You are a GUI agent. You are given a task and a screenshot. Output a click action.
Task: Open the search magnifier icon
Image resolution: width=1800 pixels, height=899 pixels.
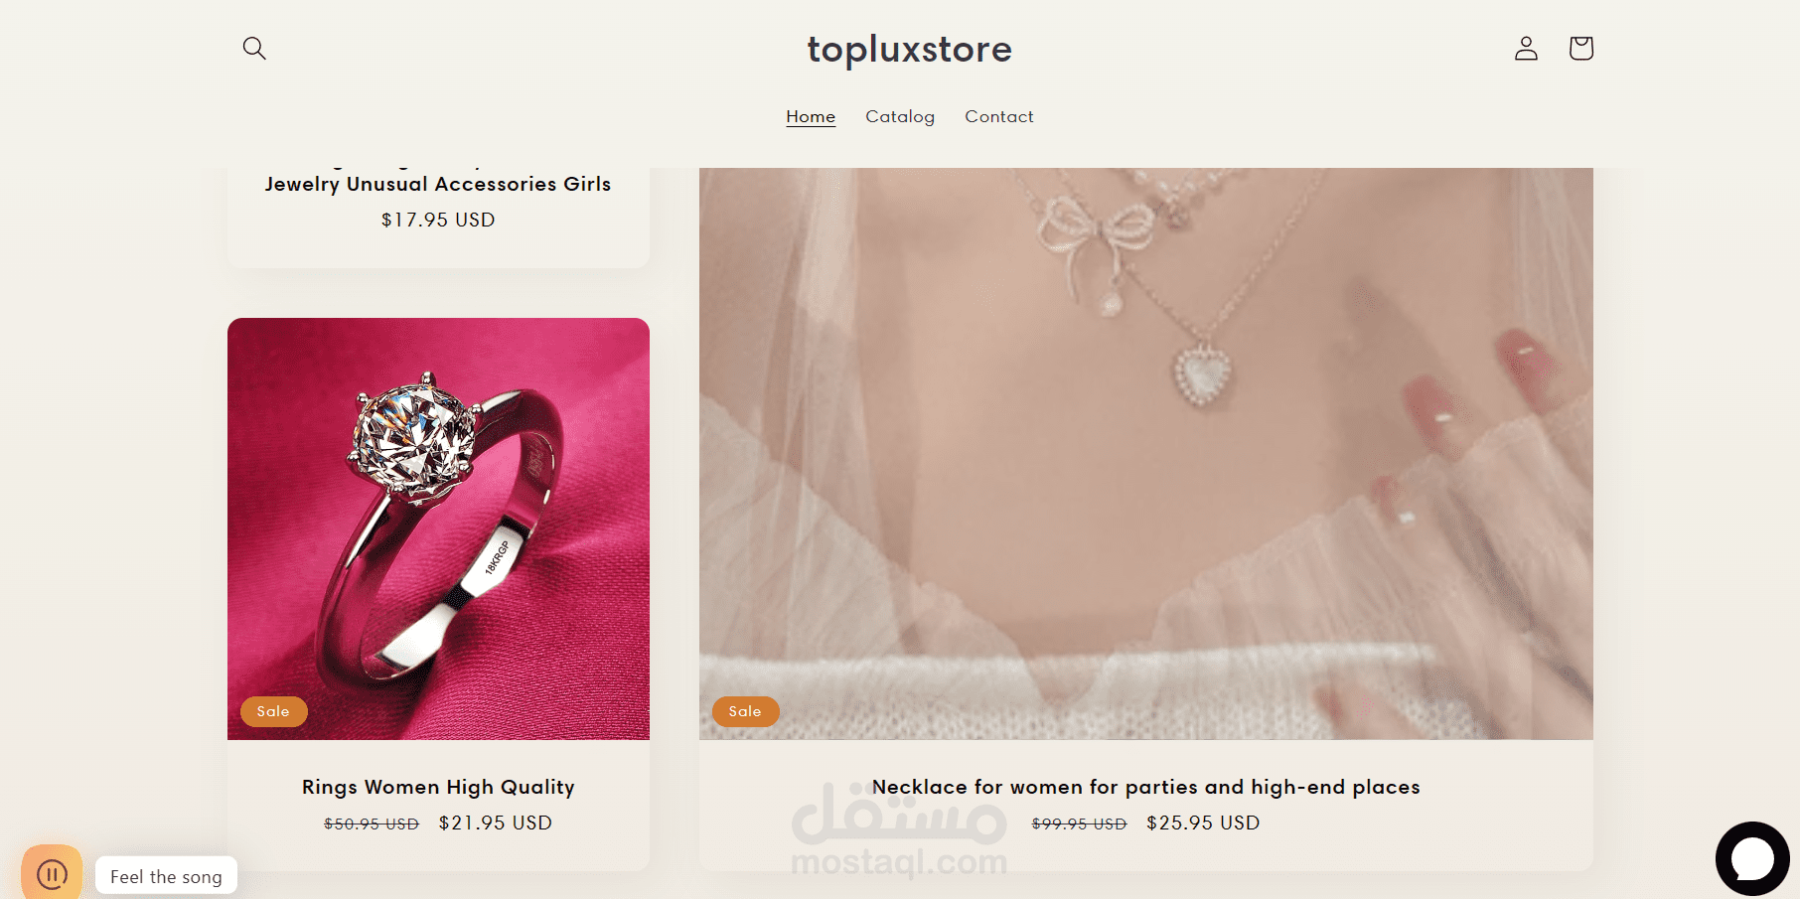(254, 48)
